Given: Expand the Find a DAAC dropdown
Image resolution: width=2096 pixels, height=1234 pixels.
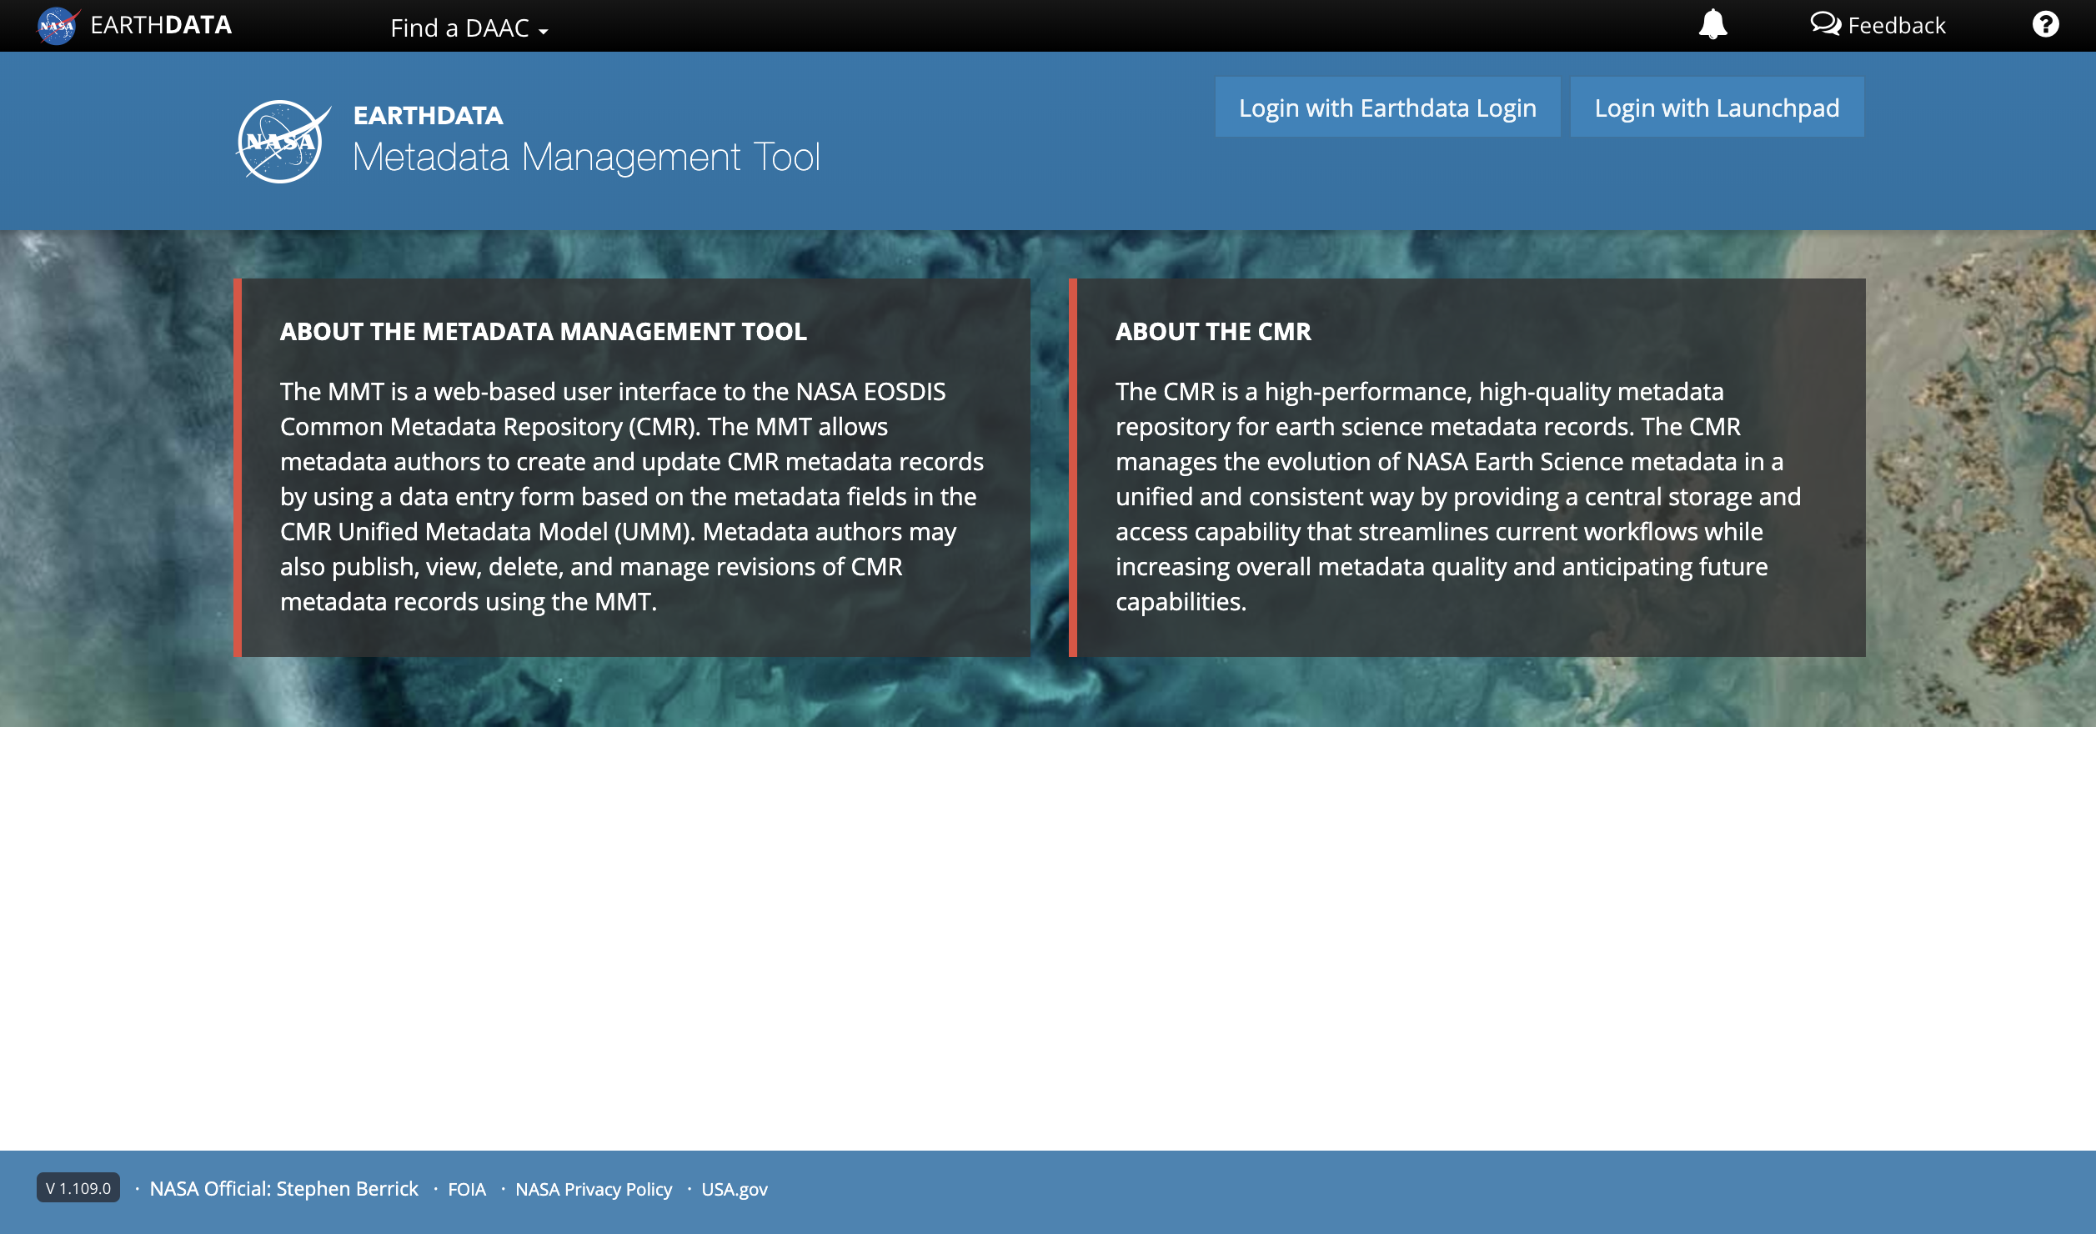Looking at the screenshot, I should (469, 28).
